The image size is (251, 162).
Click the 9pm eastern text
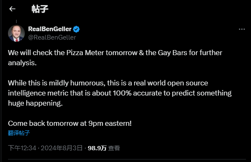coord(110,124)
